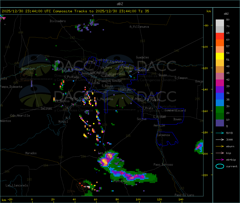Select the 'Agua_Toro' place label
Image resolution: width=240 pixels, height=203 pixels.
point(29,69)
